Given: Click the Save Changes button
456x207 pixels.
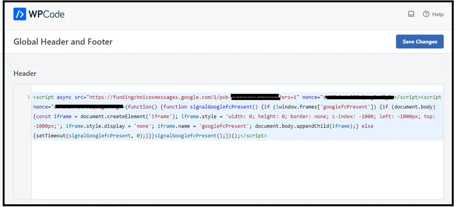Looking at the screenshot, I should [x=420, y=42].
